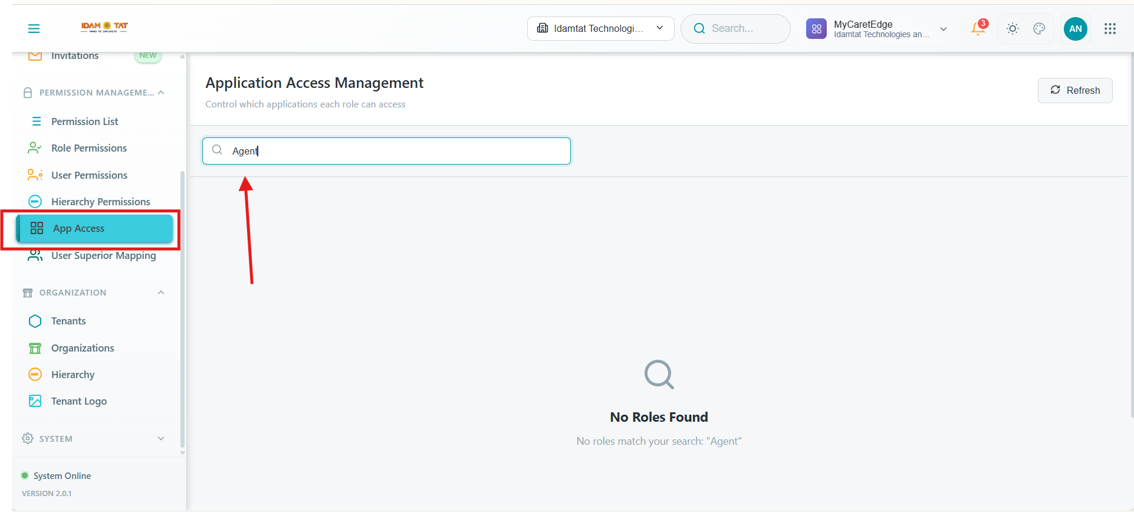Click the building icon in tenant selector
Viewport: 1134px width, 512px height.
click(x=543, y=28)
